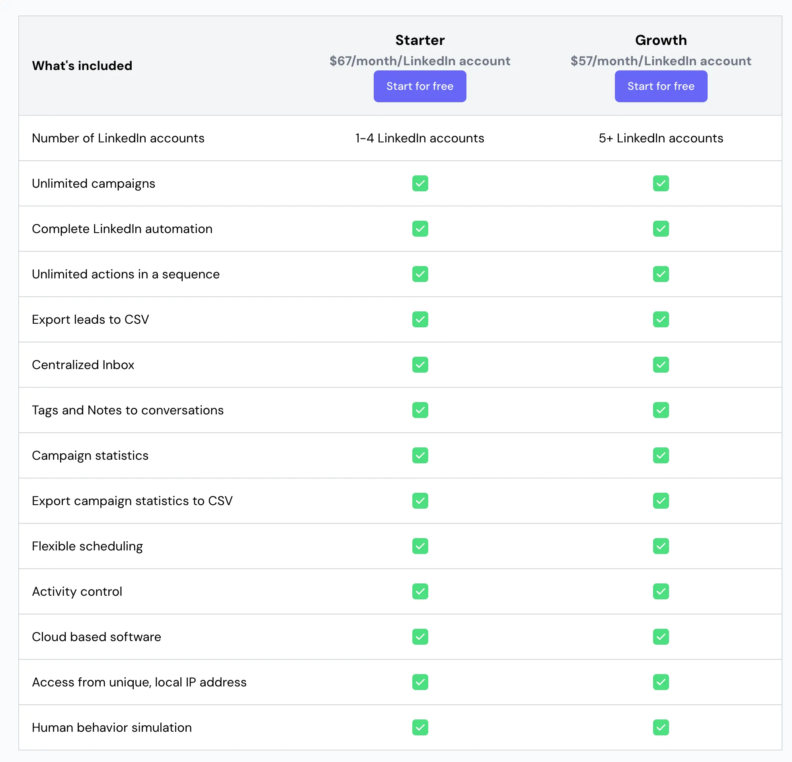
Task: Click Starter checkmark for Tags and Notes
Action: pos(420,410)
